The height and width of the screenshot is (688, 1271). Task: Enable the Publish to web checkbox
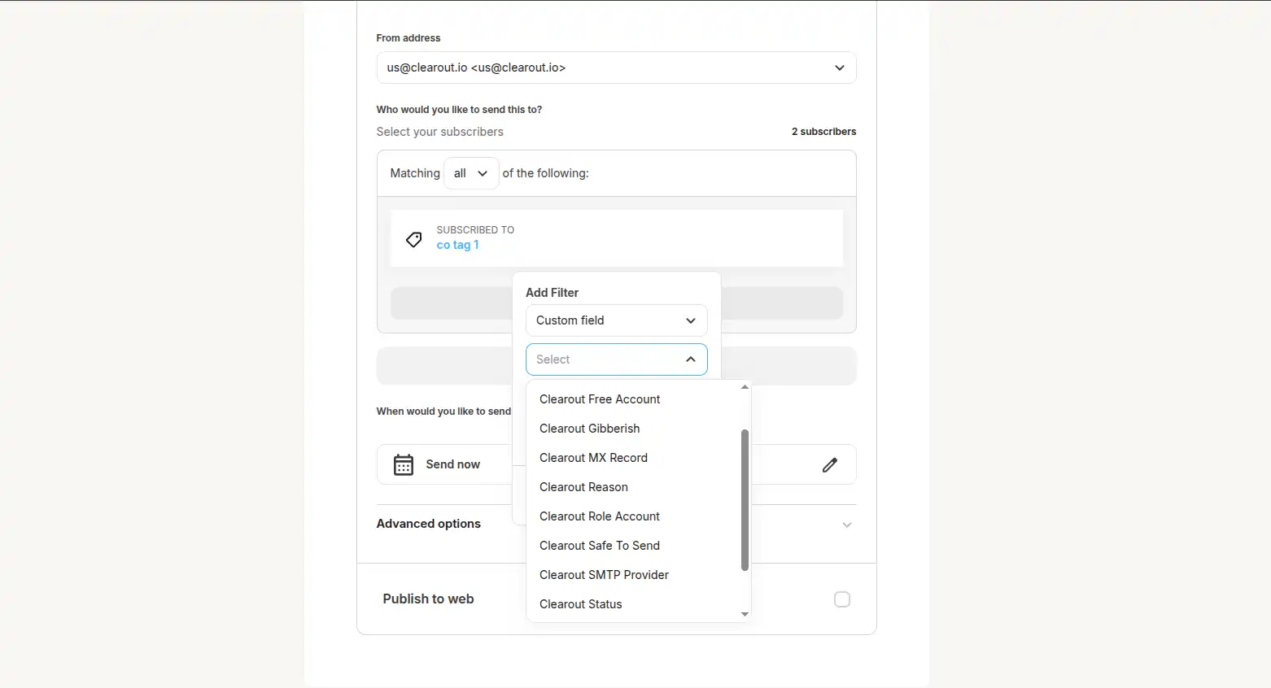842,599
